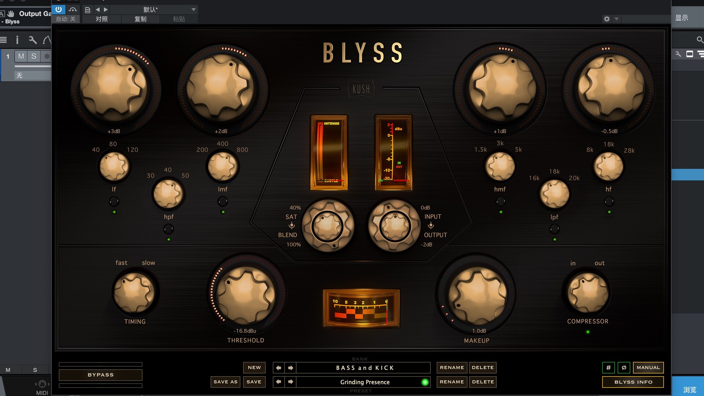The image size is (704, 396).
Task: Toggle the lf band on/off switch
Action: click(114, 201)
